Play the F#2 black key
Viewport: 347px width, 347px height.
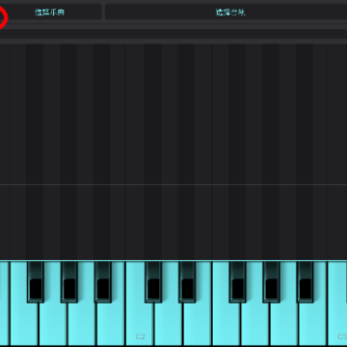tap(238, 282)
